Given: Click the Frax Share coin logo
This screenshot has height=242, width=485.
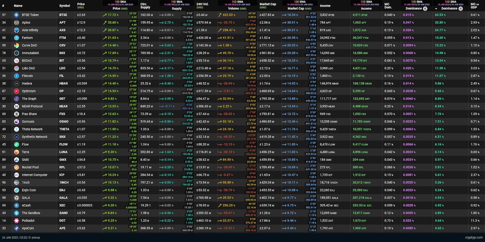Looking at the screenshot, I should point(17,114).
